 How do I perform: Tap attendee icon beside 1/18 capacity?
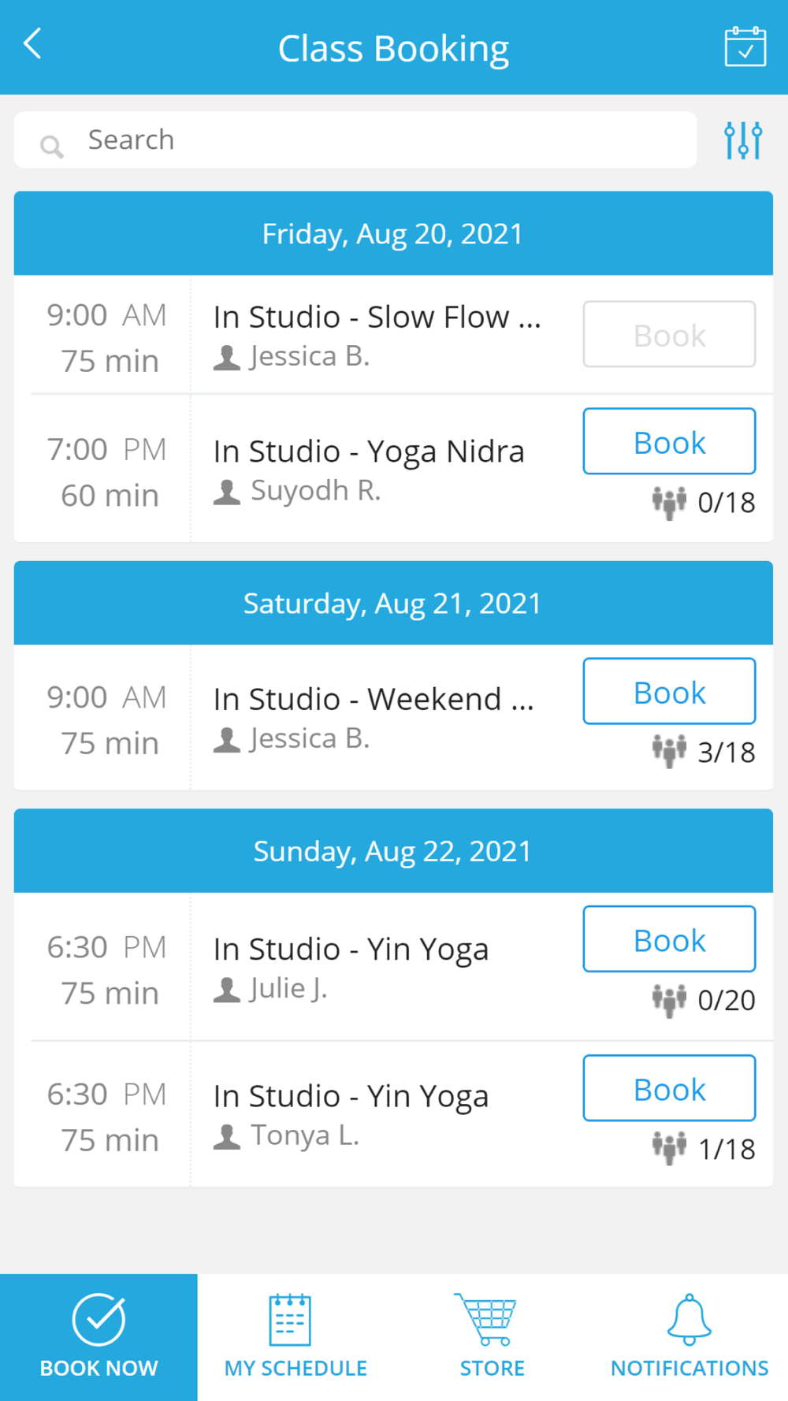tap(669, 1148)
